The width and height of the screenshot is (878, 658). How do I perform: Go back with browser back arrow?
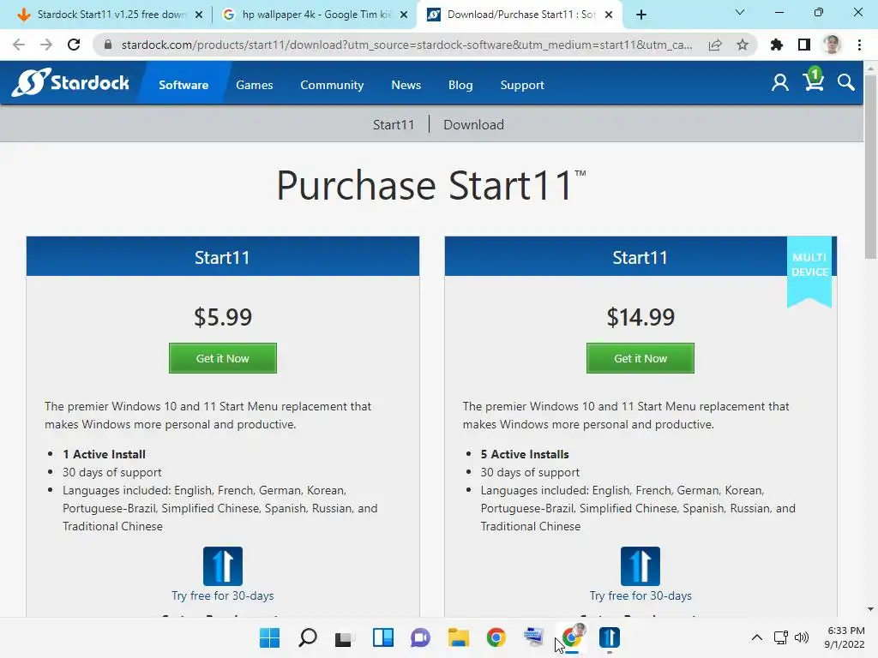(x=19, y=45)
